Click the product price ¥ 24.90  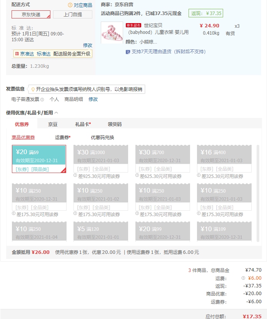tap(210, 26)
